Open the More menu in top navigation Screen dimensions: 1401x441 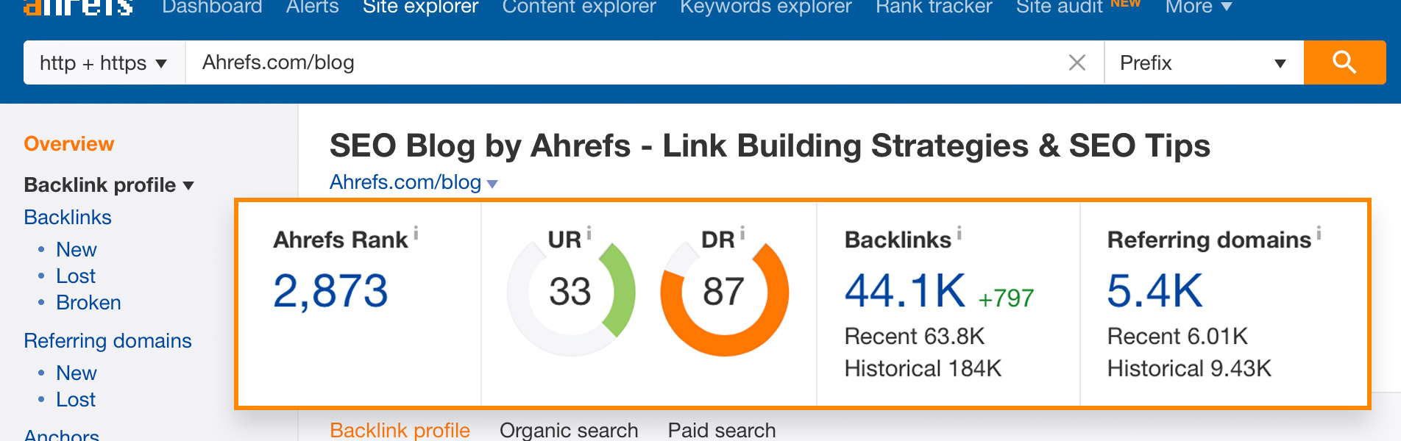coord(1198,7)
